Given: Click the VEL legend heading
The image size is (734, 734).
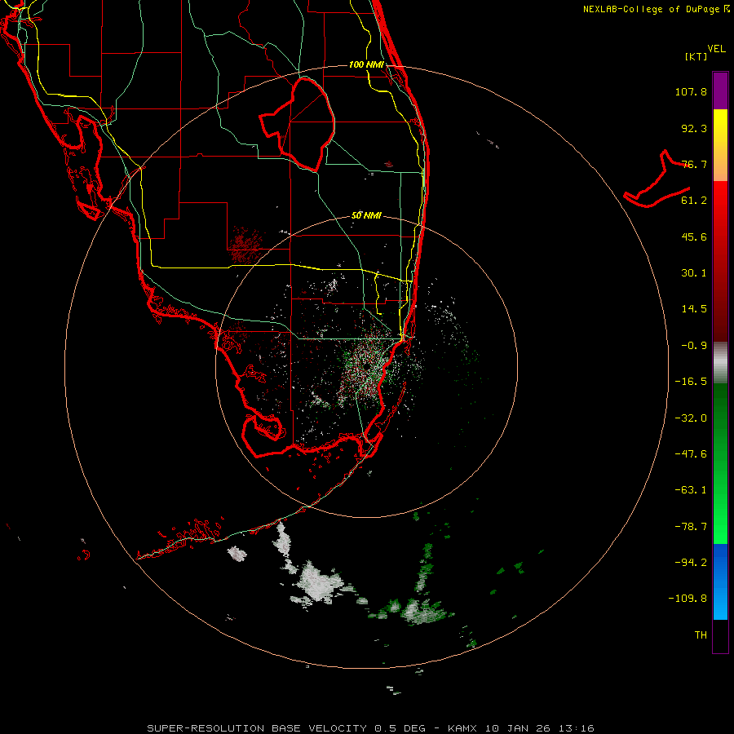Looking at the screenshot, I should (716, 49).
